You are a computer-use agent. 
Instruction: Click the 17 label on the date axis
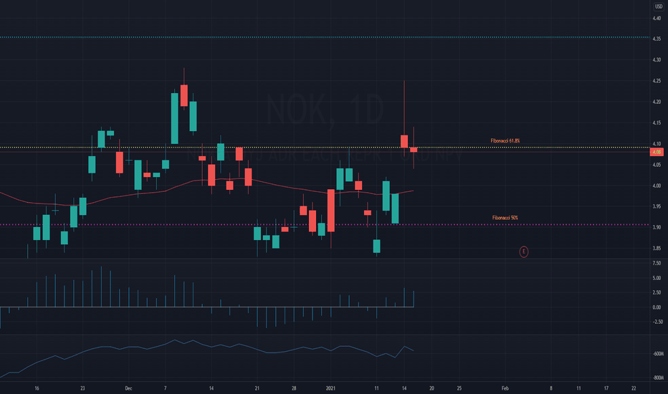pyautogui.click(x=606, y=388)
